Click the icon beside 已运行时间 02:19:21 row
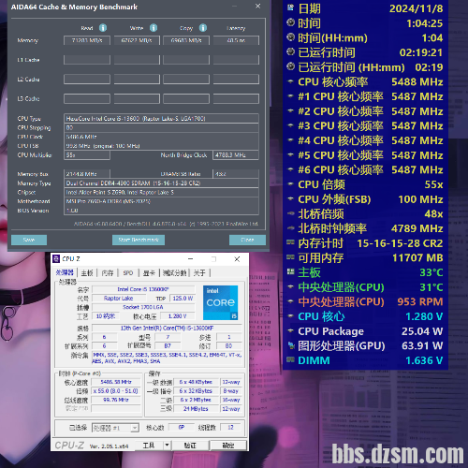Viewport: 468px width, 468px height. point(290,51)
